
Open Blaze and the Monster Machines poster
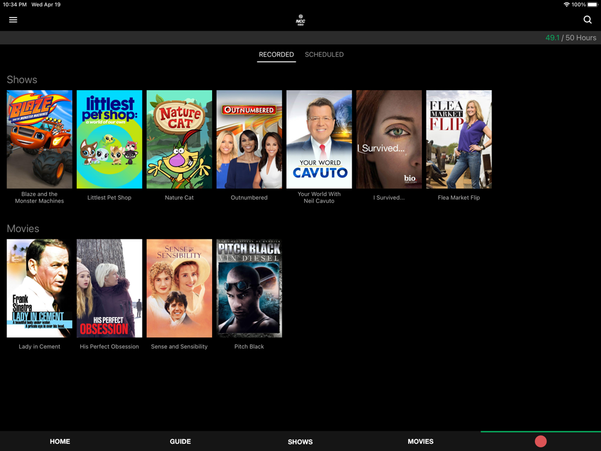tap(40, 140)
